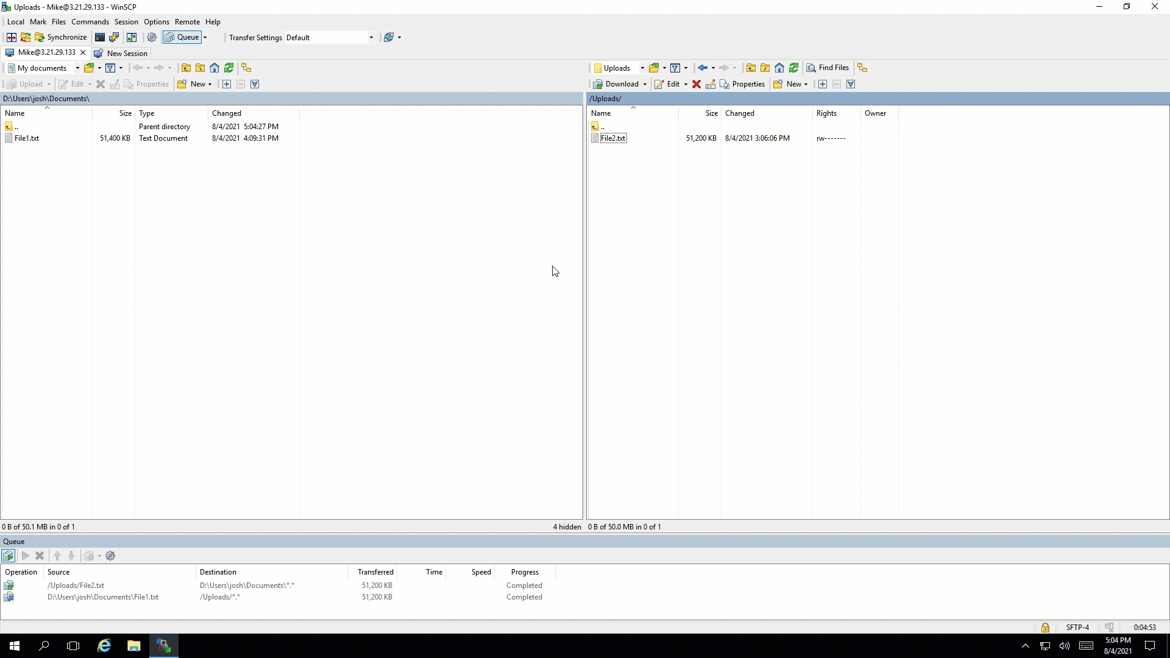Go to home directory in remote panel
Viewport: 1170px width, 658px height.
[779, 68]
